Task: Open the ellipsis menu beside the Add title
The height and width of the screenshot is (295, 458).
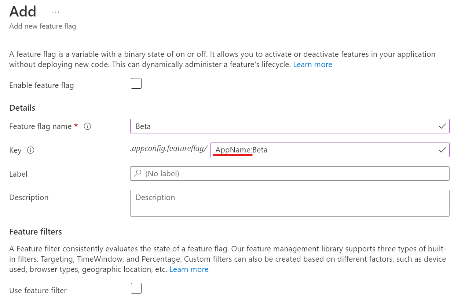Action: point(55,11)
